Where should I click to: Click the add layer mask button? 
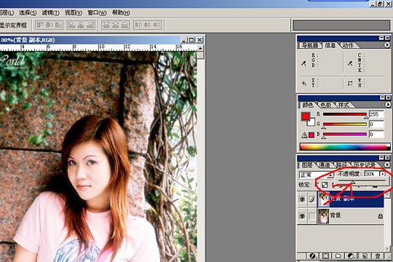click(x=325, y=255)
